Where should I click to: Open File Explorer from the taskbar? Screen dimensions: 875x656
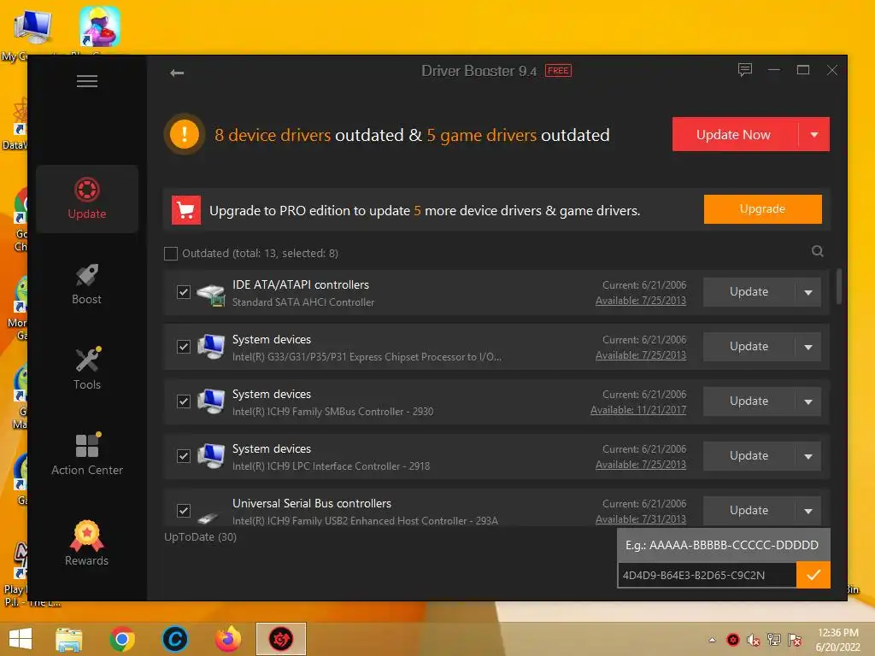pos(69,639)
